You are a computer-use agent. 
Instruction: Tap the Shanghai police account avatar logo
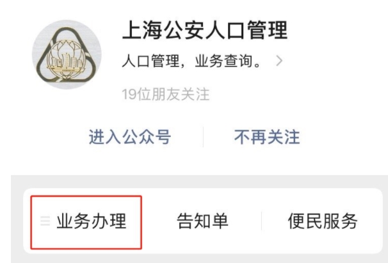tap(67, 54)
